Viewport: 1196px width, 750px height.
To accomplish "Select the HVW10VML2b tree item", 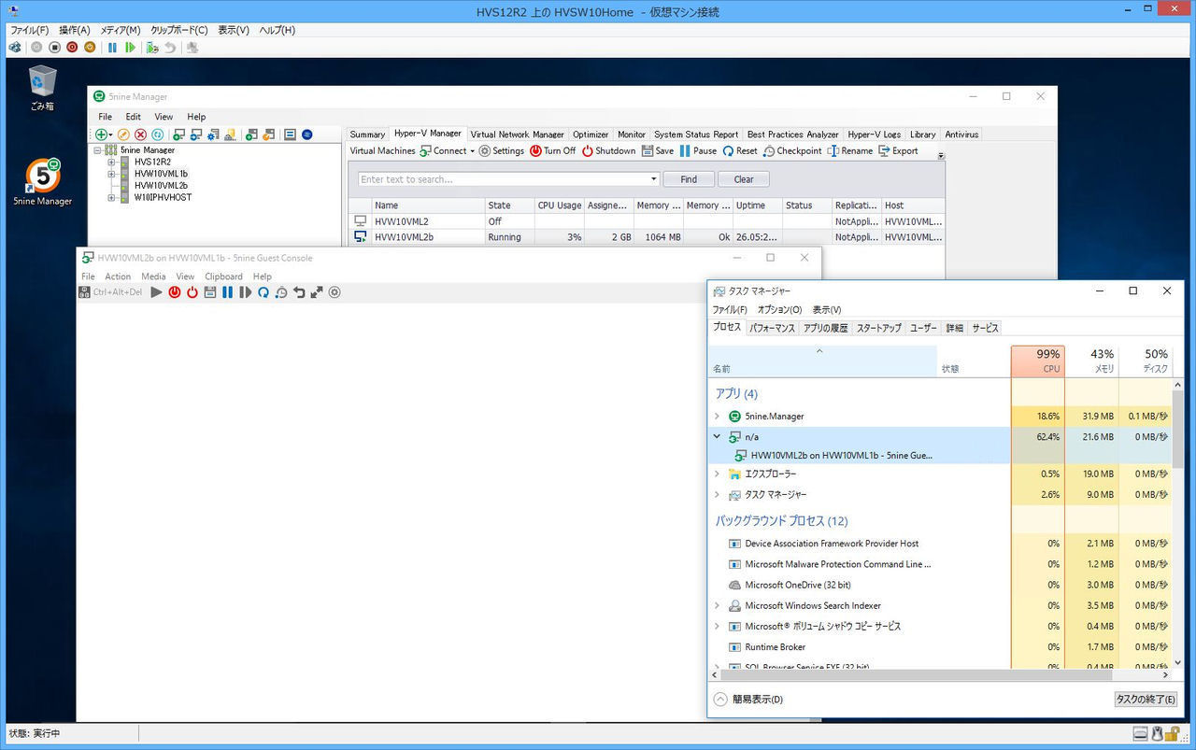I will 161,185.
